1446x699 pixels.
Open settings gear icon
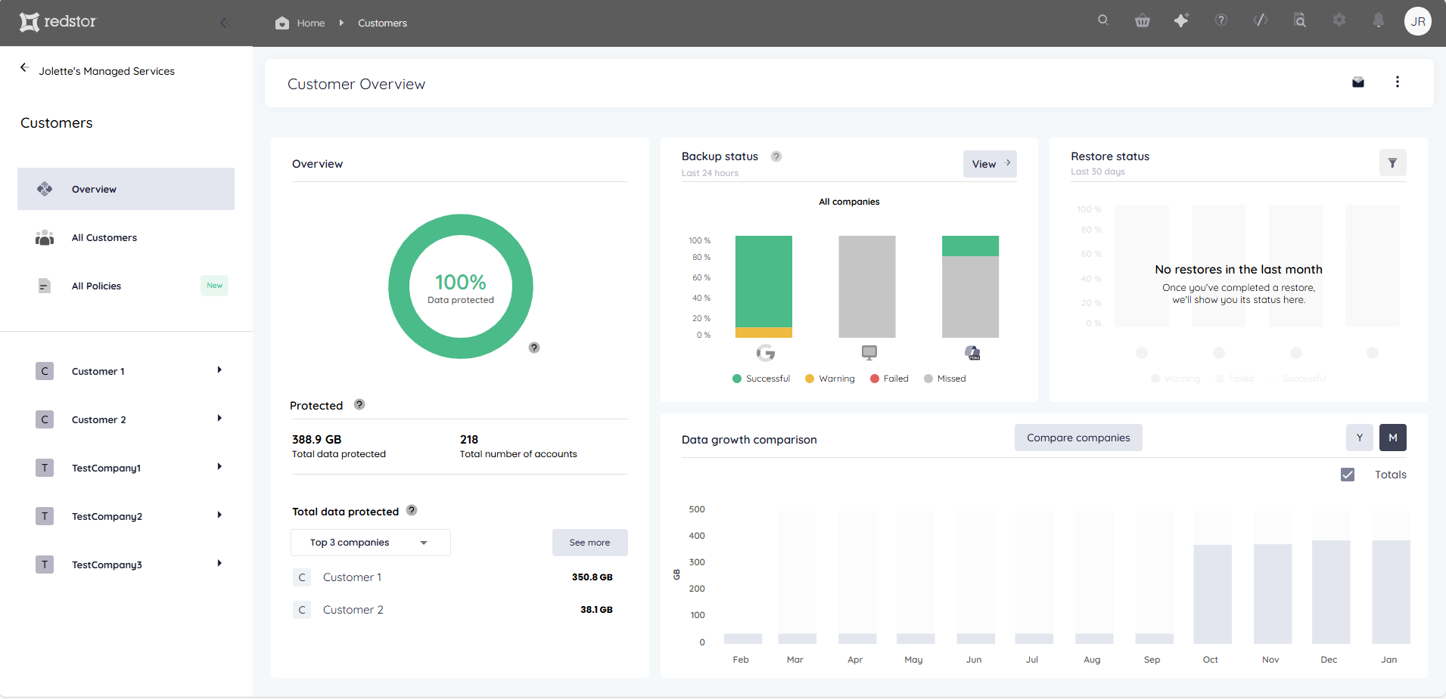pos(1339,20)
